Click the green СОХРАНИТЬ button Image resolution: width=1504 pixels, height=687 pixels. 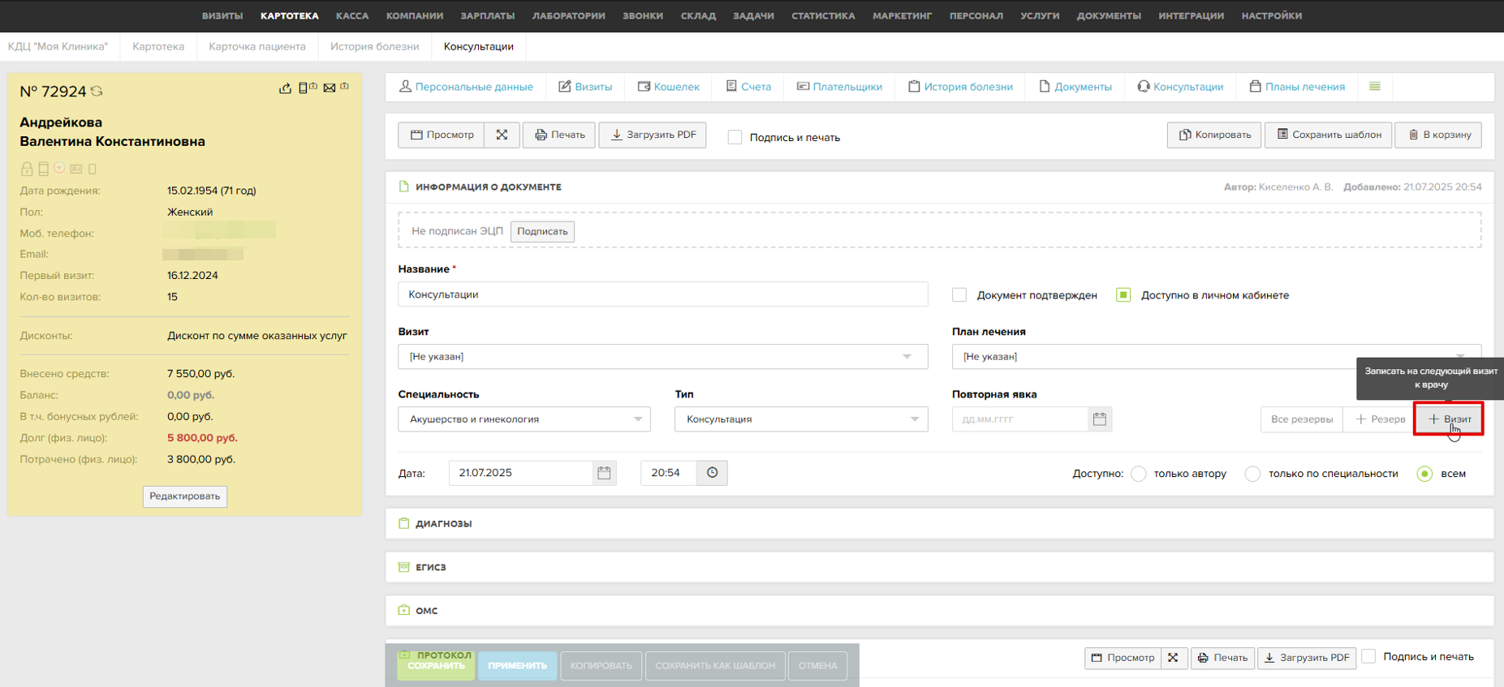(x=437, y=666)
